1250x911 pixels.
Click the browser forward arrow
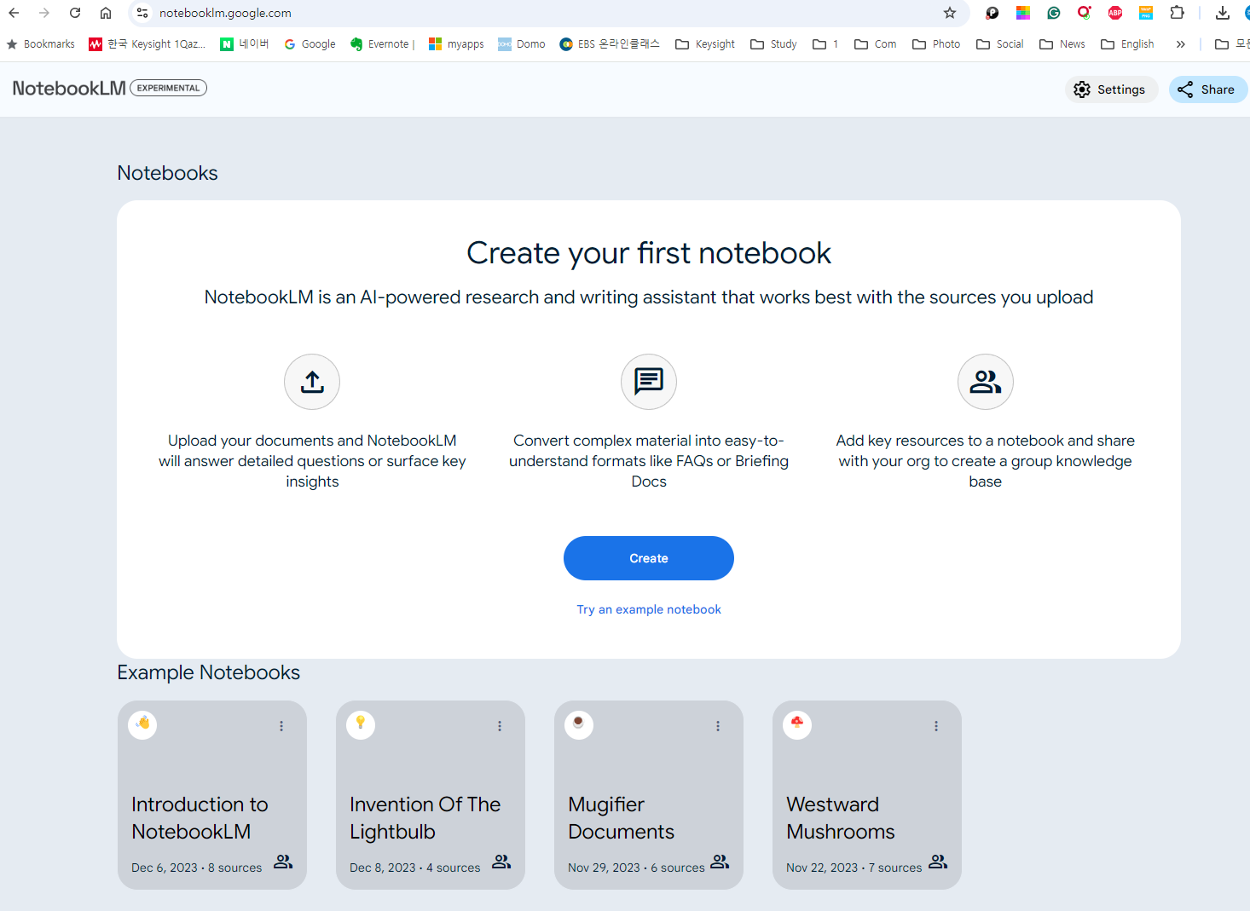[44, 13]
